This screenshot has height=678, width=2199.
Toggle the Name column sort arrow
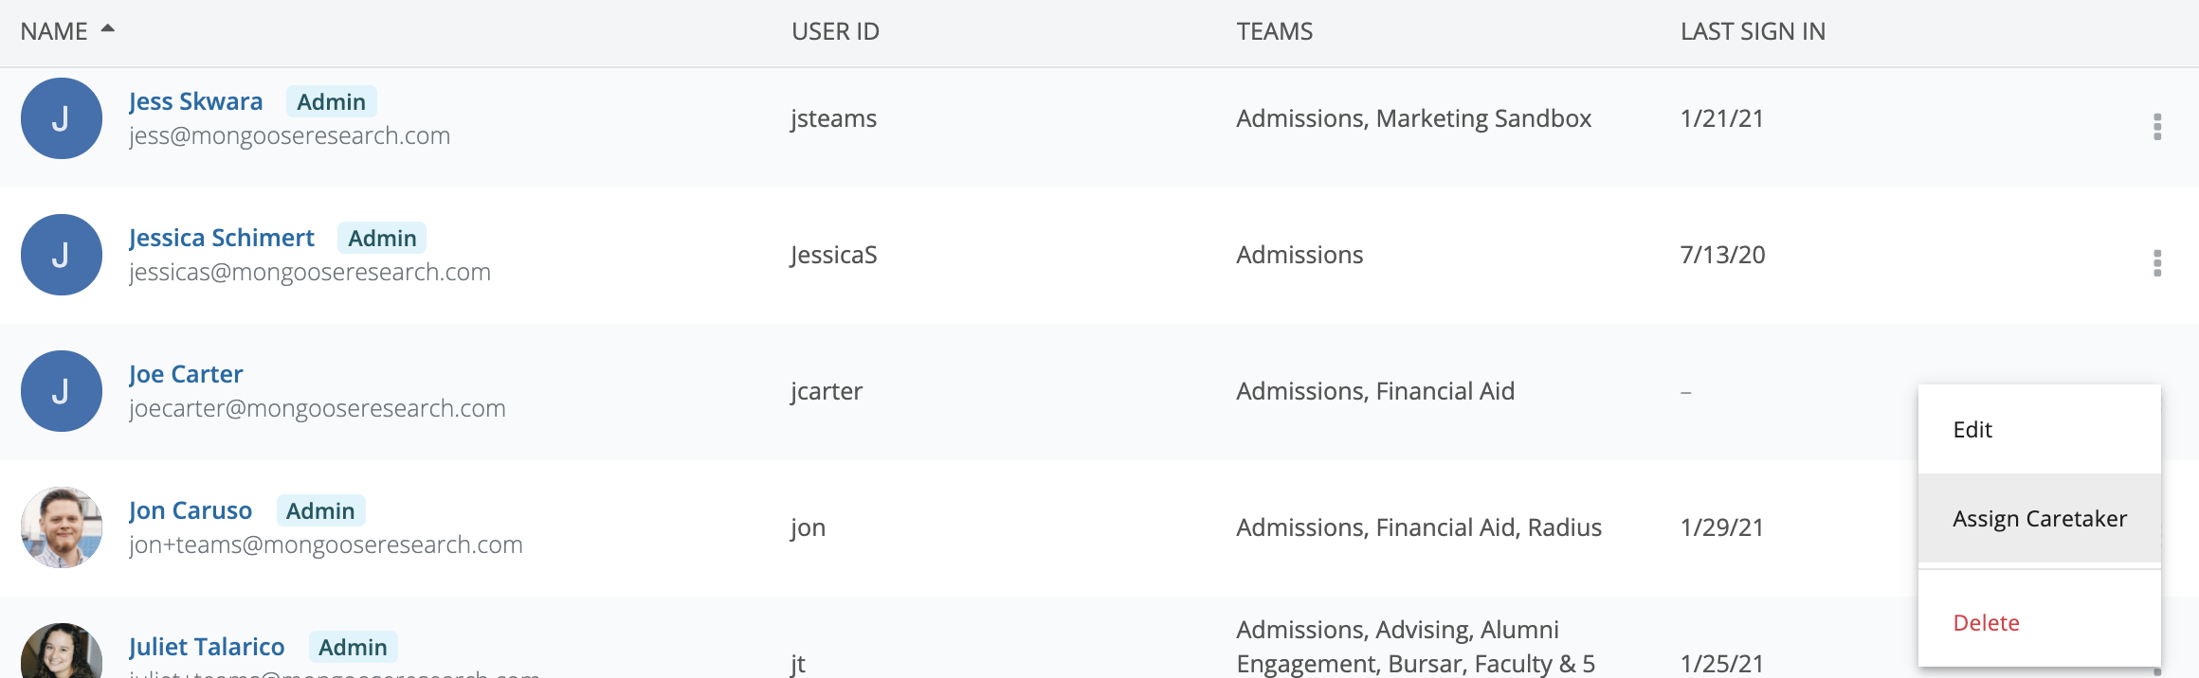click(108, 29)
